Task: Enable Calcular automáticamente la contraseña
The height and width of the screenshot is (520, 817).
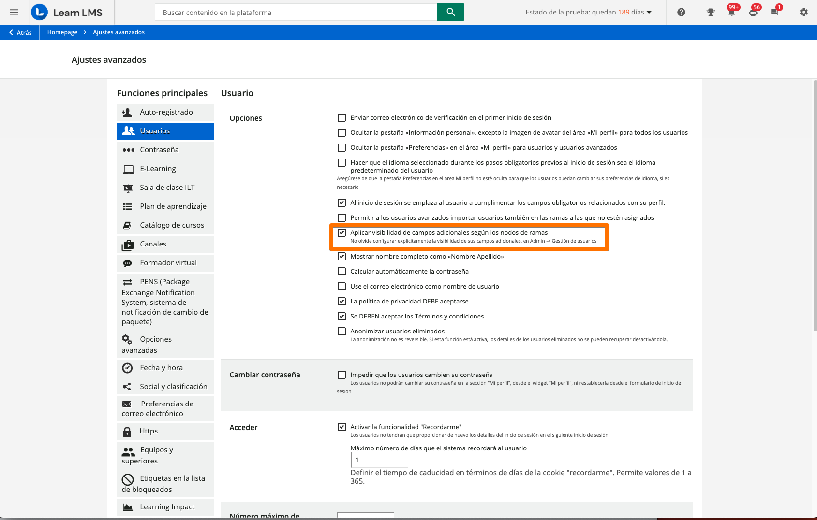Action: pyautogui.click(x=342, y=271)
